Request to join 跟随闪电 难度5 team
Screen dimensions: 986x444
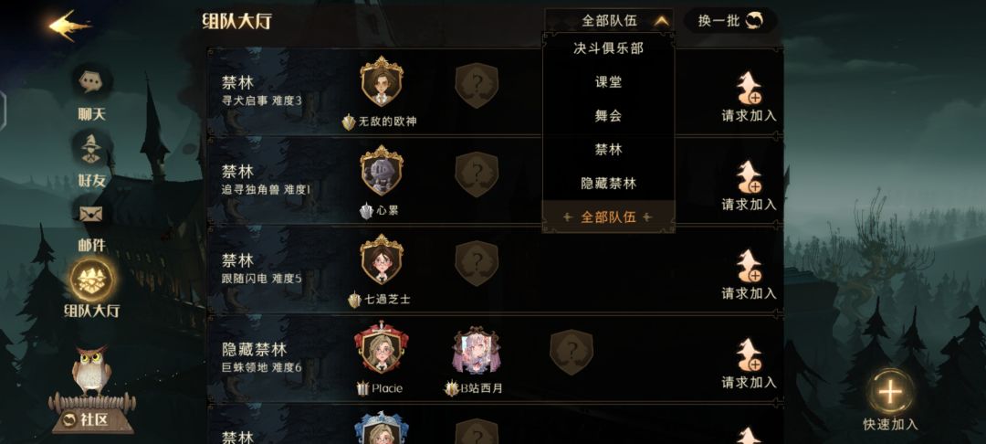pos(749,275)
